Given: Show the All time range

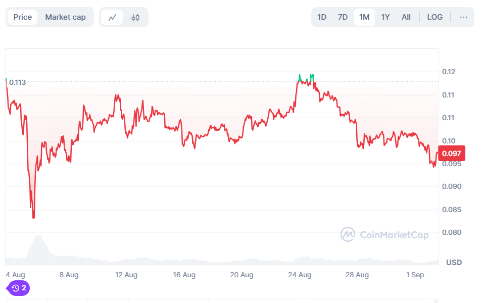Looking at the screenshot, I should pos(406,17).
